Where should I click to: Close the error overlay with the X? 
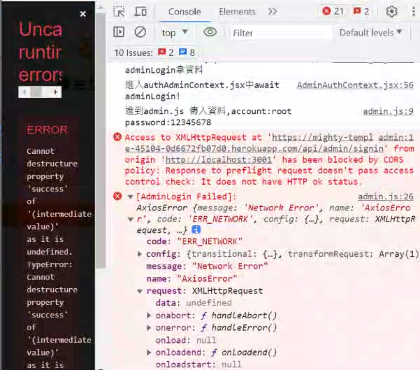pos(82,13)
